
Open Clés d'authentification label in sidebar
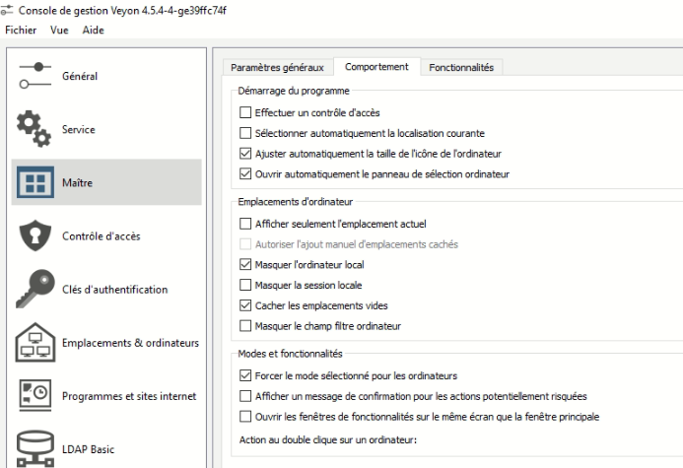coord(114,290)
